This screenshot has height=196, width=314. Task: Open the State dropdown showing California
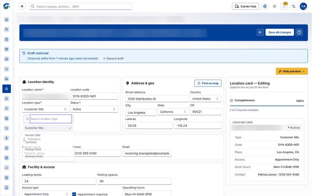173,112
